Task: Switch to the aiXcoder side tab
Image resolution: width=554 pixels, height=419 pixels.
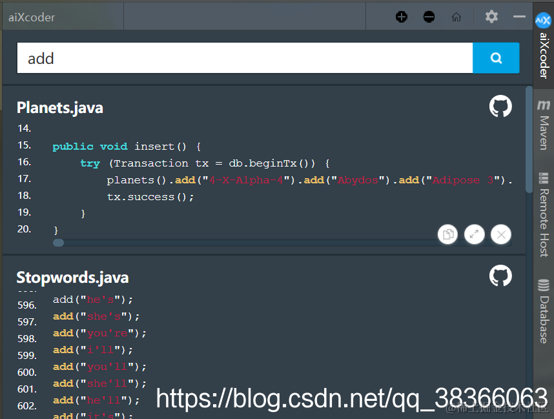Action: (544, 45)
